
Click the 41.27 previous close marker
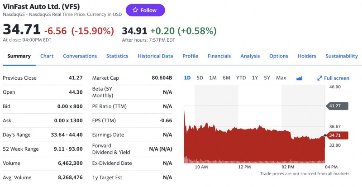[337, 106]
